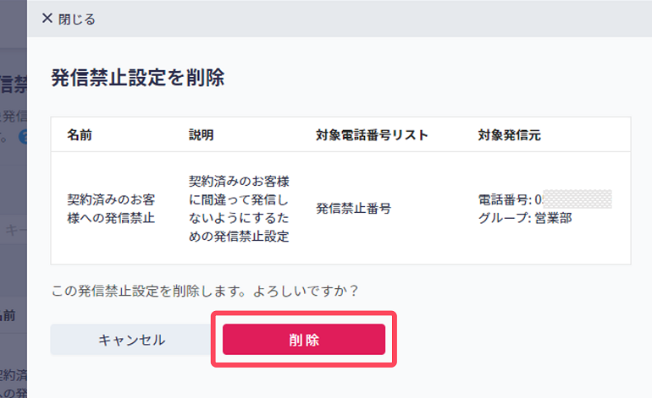Click the masked phone number area
Viewport: 652px width, 398px height.
pyautogui.click(x=577, y=199)
